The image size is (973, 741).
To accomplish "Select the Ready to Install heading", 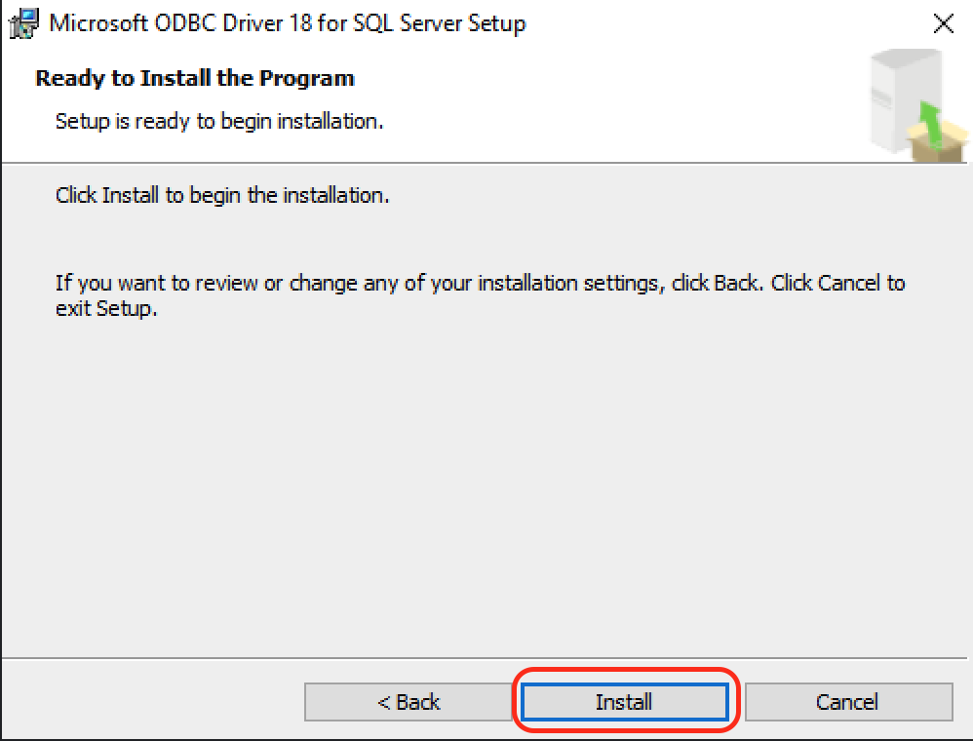I will click(x=194, y=78).
